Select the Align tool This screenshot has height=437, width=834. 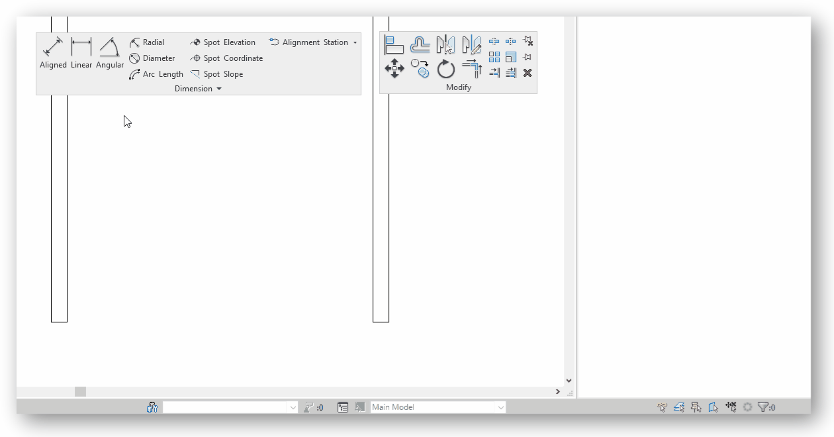click(394, 44)
